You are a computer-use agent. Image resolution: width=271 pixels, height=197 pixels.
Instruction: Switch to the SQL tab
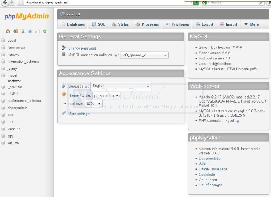[98, 24]
